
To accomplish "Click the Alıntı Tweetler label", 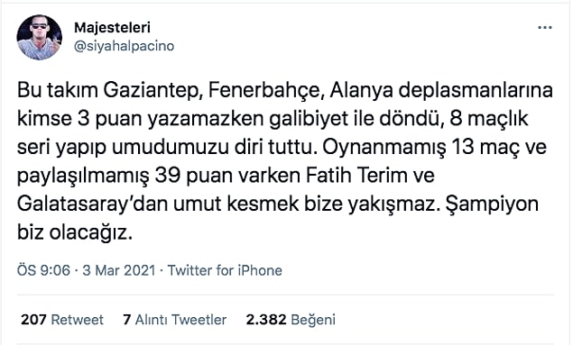I will [x=180, y=320].
